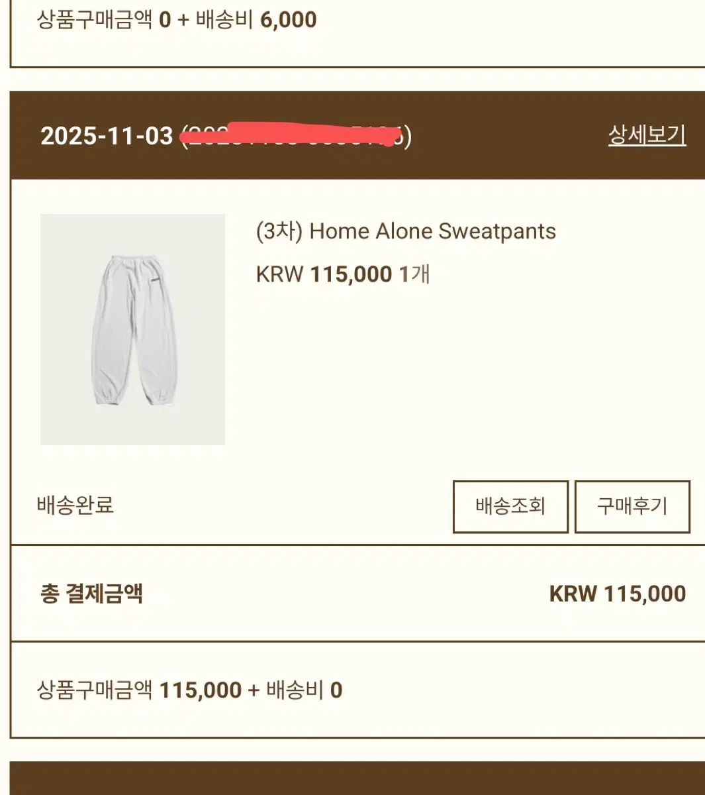Click the 배송조회 delivery tracking button
This screenshot has width=705, height=795.
[510, 507]
